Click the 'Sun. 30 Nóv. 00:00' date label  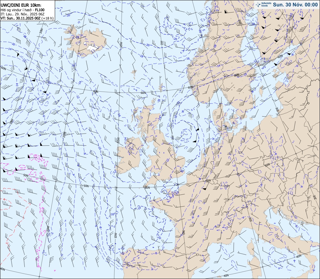click(295, 5)
